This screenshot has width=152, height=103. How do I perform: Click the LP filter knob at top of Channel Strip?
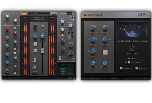(x=7, y=16)
